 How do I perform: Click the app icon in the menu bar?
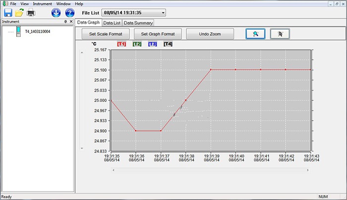(x=5, y=3)
